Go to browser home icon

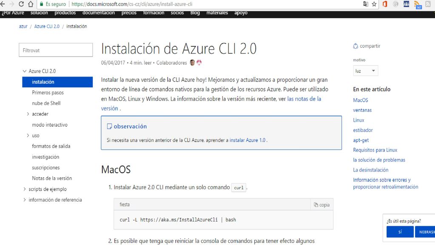(31, 4)
